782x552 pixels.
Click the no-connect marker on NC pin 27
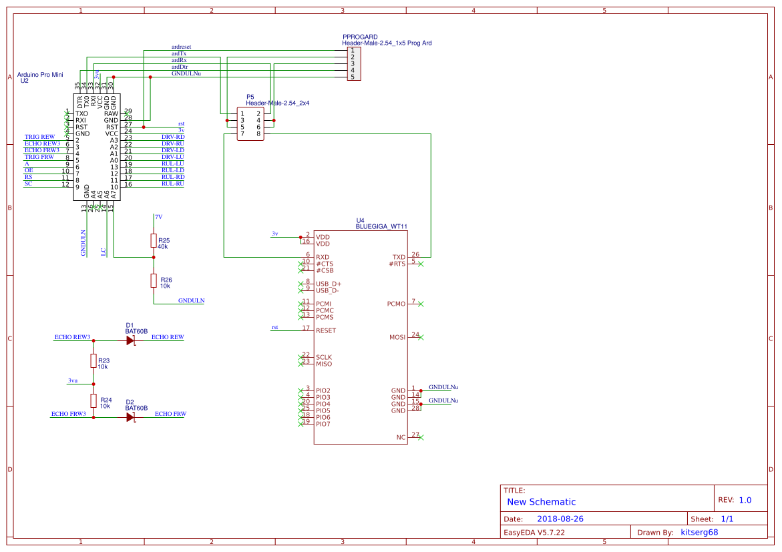tap(421, 437)
